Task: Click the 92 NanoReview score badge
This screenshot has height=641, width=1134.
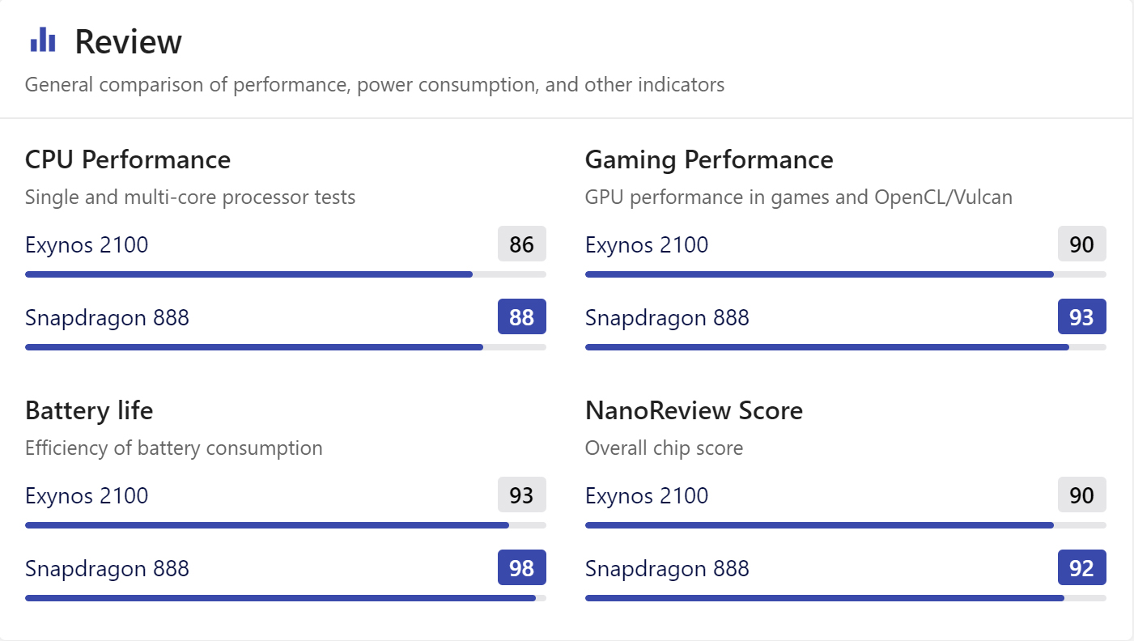Action: [x=1082, y=567]
